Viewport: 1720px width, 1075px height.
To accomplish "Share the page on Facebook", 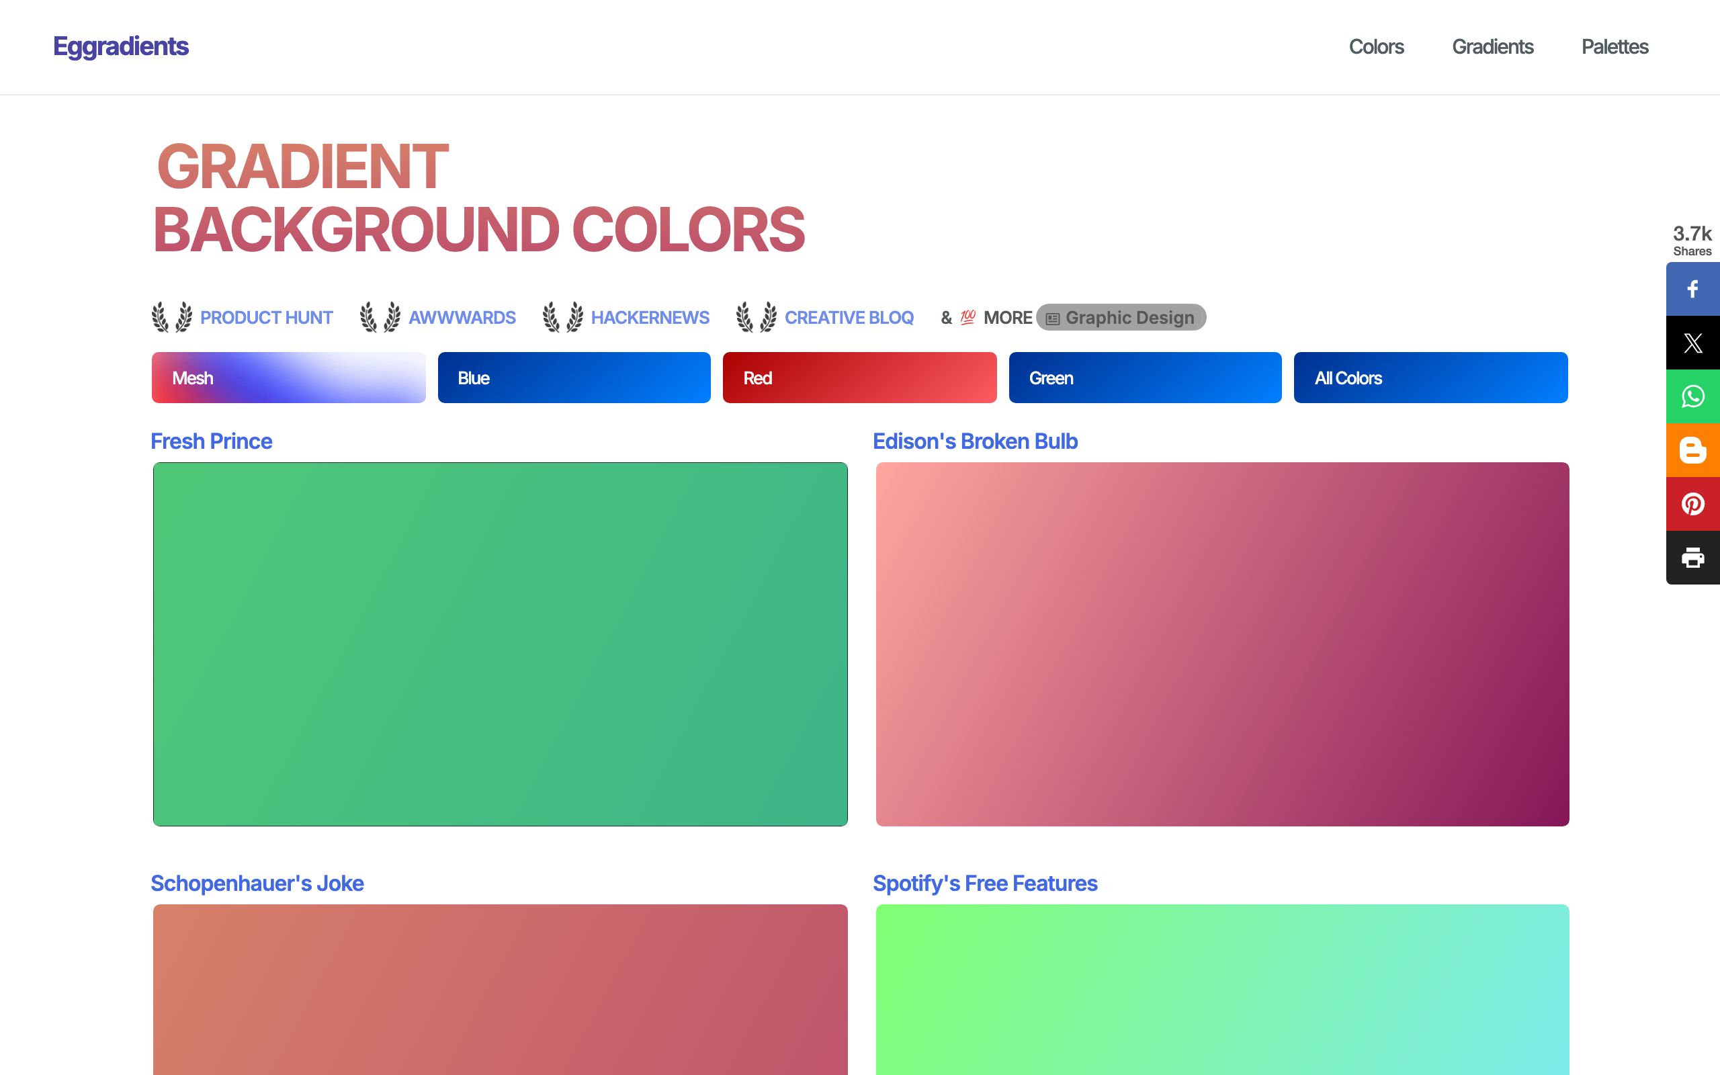I will pos(1693,289).
